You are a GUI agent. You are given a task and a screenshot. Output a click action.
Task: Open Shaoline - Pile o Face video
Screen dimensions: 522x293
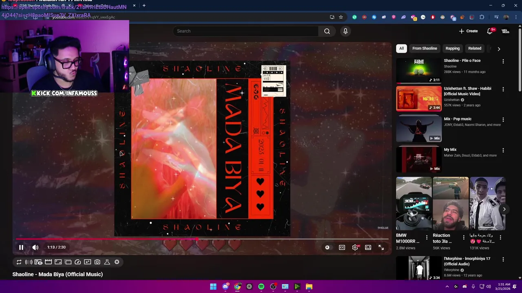pyautogui.click(x=462, y=61)
